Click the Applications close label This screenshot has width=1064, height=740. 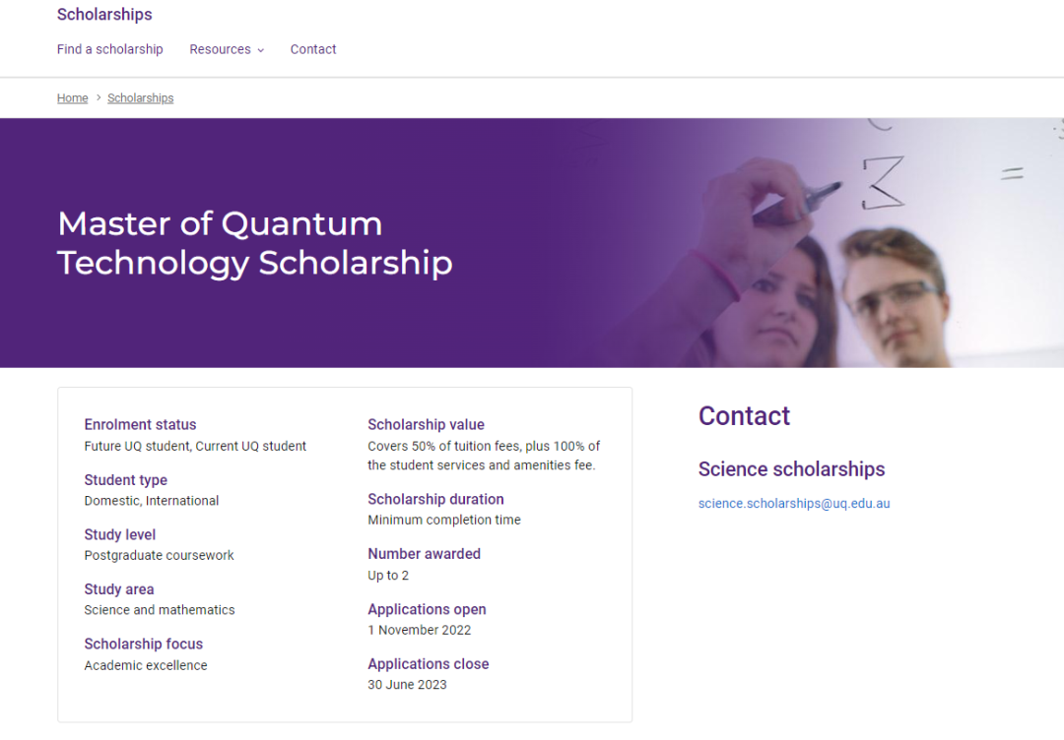pyautogui.click(x=428, y=664)
